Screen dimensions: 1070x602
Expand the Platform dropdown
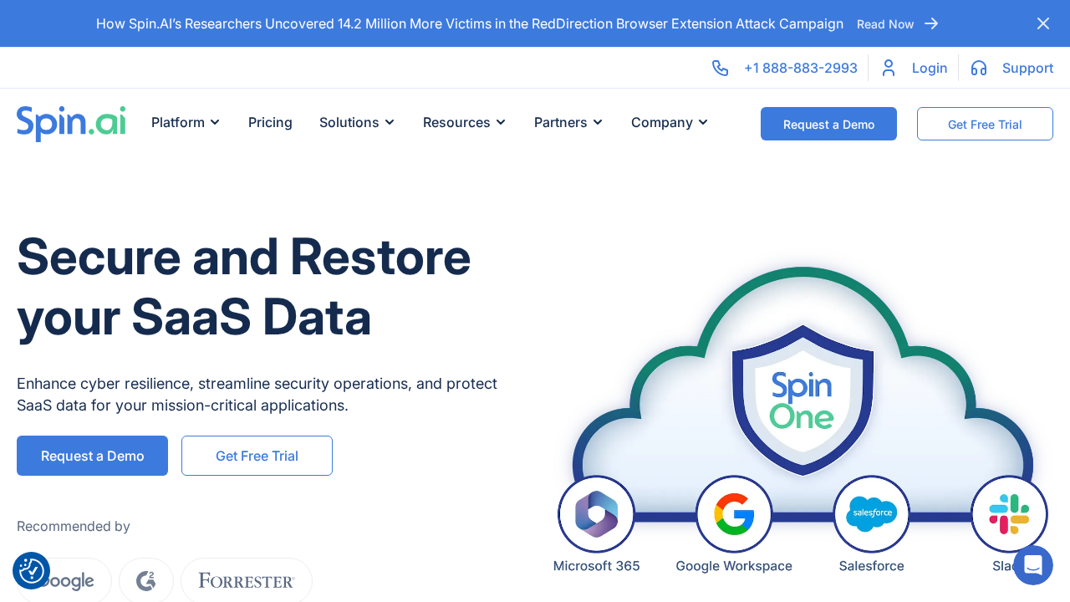[185, 122]
